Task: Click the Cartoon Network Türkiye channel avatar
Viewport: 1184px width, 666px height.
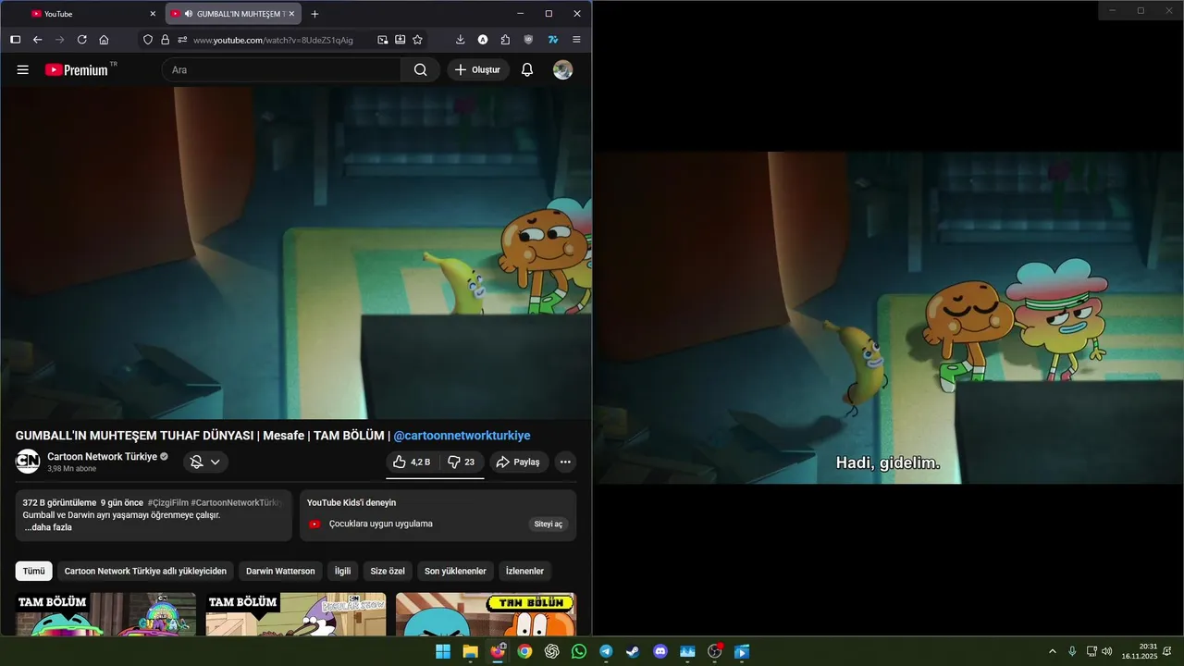Action: tap(28, 462)
